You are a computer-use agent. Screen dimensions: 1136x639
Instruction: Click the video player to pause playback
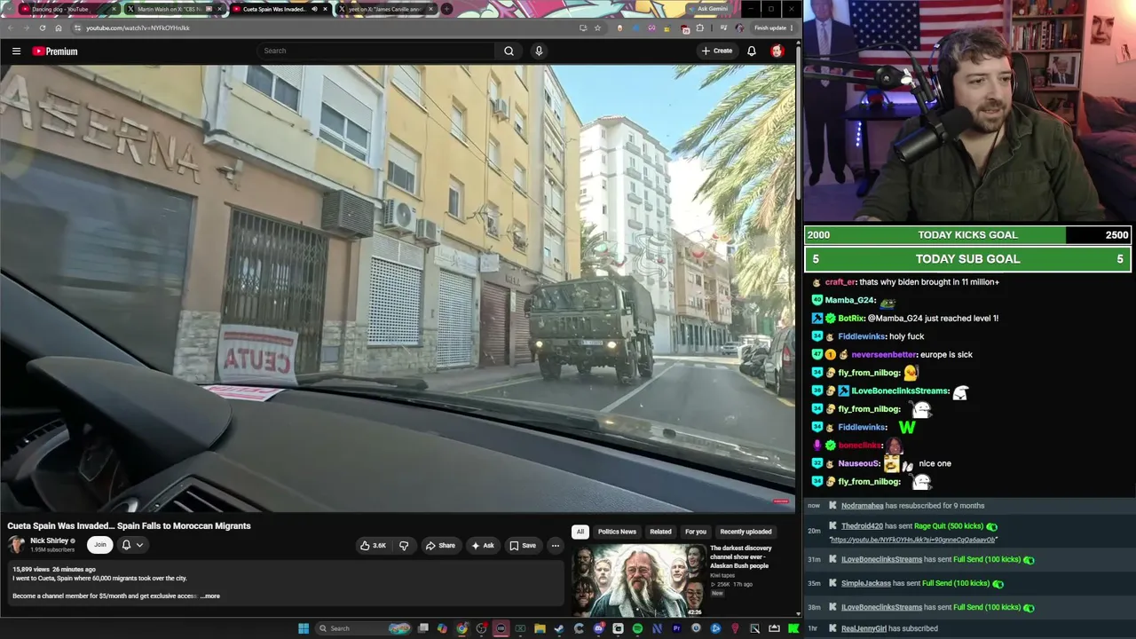coord(398,288)
